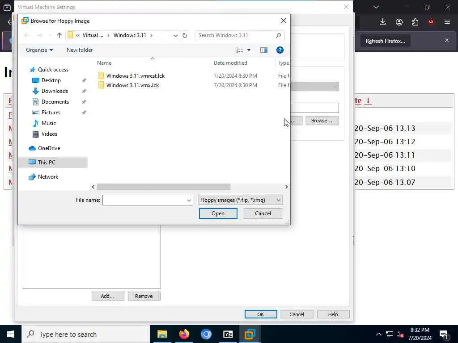Viewport: 458px width, 343px height.
Task: Open Pictures in the navigation pane
Action: point(51,112)
